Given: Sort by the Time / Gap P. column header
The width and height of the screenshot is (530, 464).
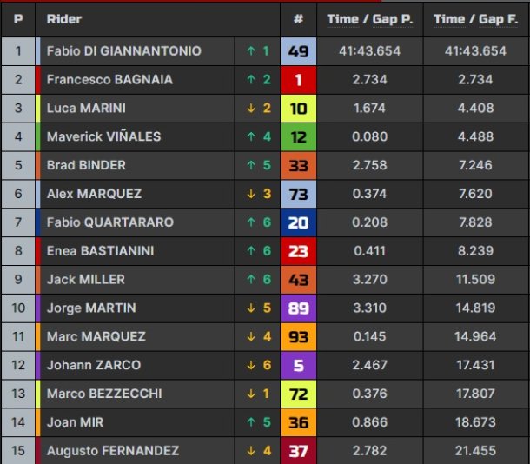Looking at the screenshot, I should tap(370, 19).
